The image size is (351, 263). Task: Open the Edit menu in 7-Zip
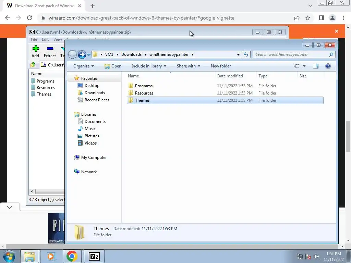pos(45,39)
